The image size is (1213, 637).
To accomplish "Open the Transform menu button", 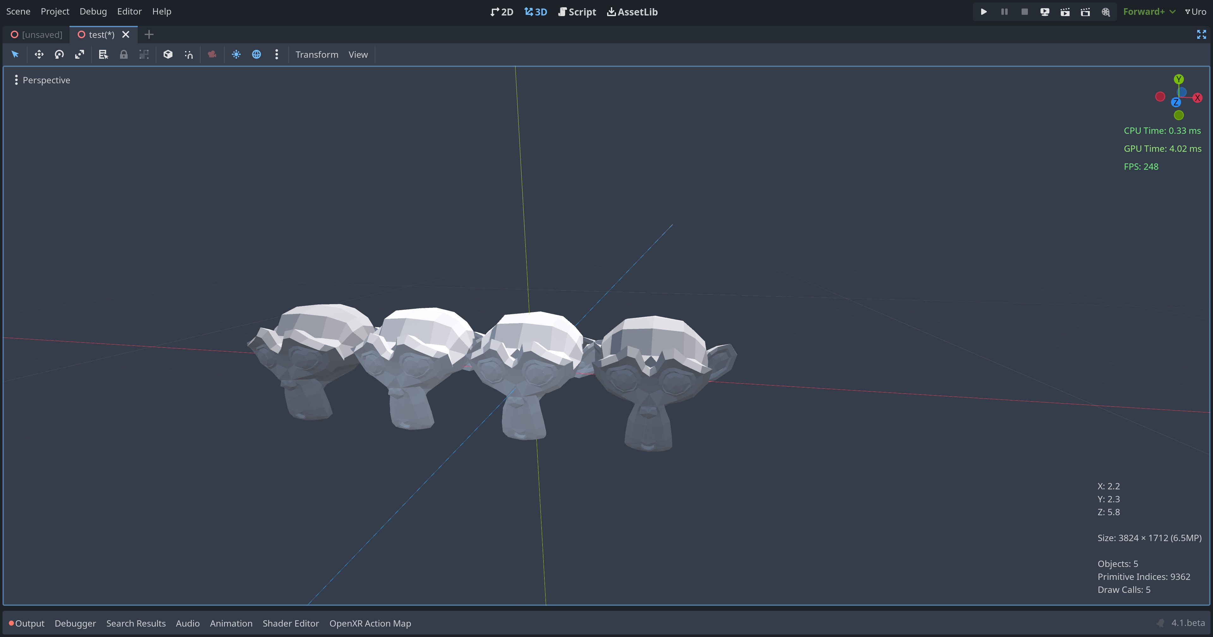I will click(317, 54).
